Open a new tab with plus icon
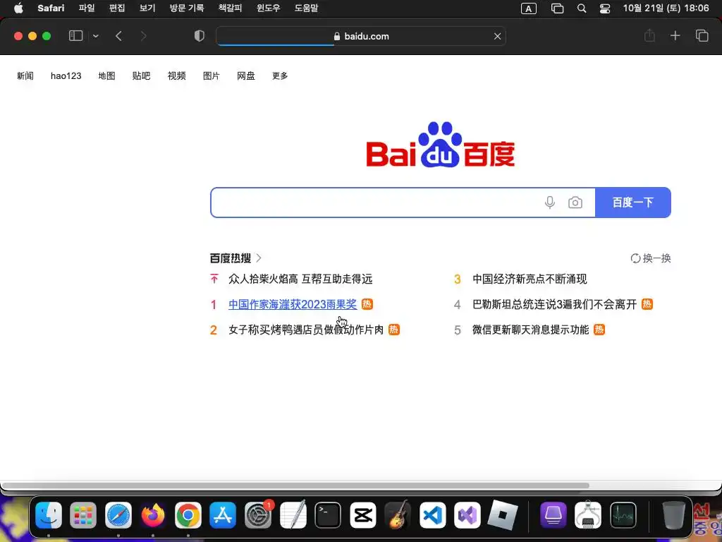This screenshot has width=722, height=542. coord(675,35)
